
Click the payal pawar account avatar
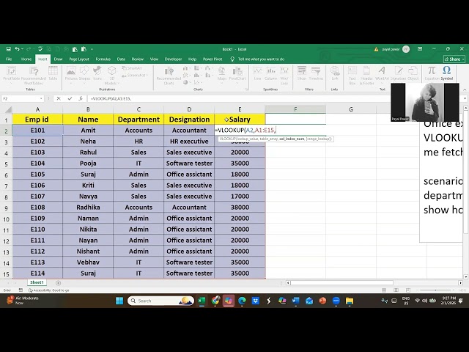(x=406, y=49)
